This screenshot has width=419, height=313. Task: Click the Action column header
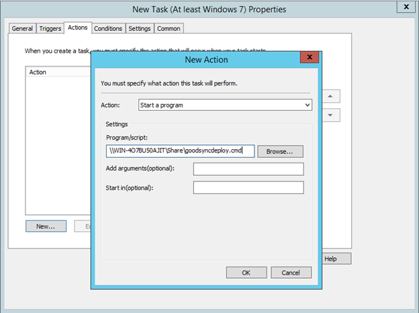[x=58, y=72]
